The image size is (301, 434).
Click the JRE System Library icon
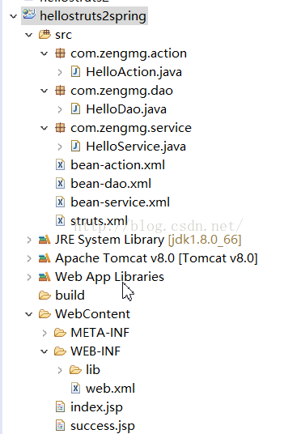click(x=45, y=240)
